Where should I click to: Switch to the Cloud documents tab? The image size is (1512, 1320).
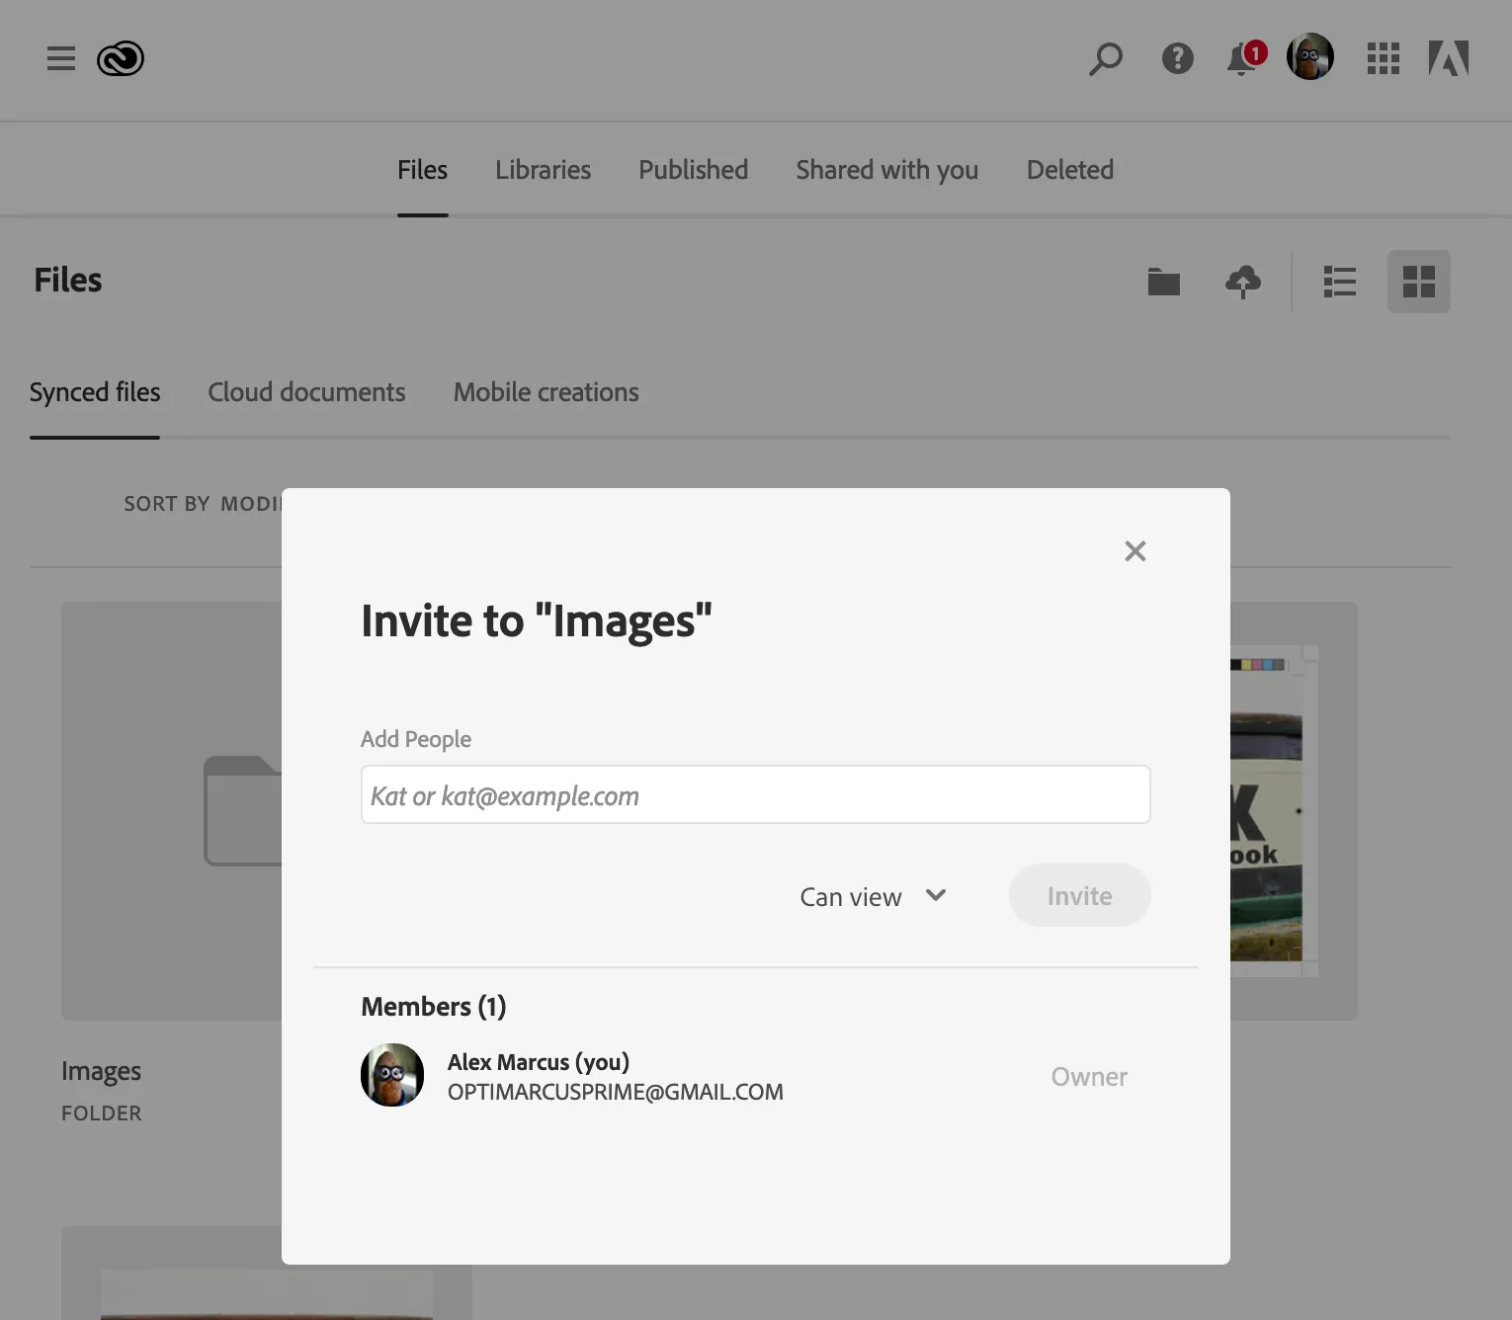point(306,392)
